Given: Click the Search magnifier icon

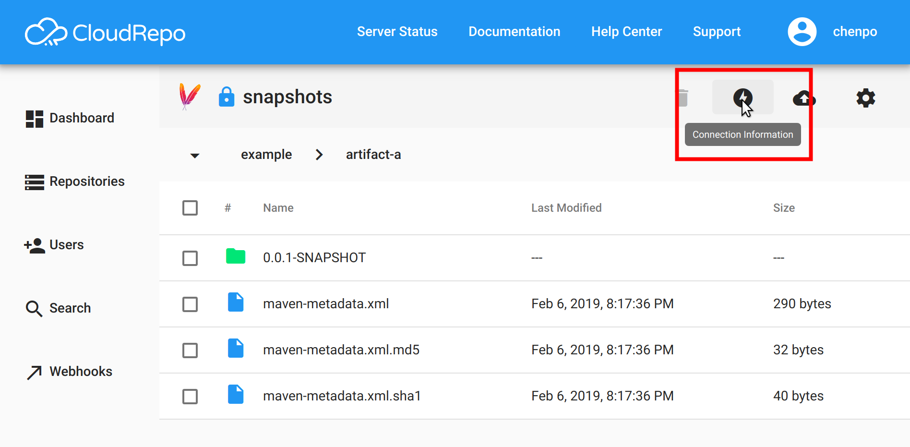Looking at the screenshot, I should tap(34, 309).
